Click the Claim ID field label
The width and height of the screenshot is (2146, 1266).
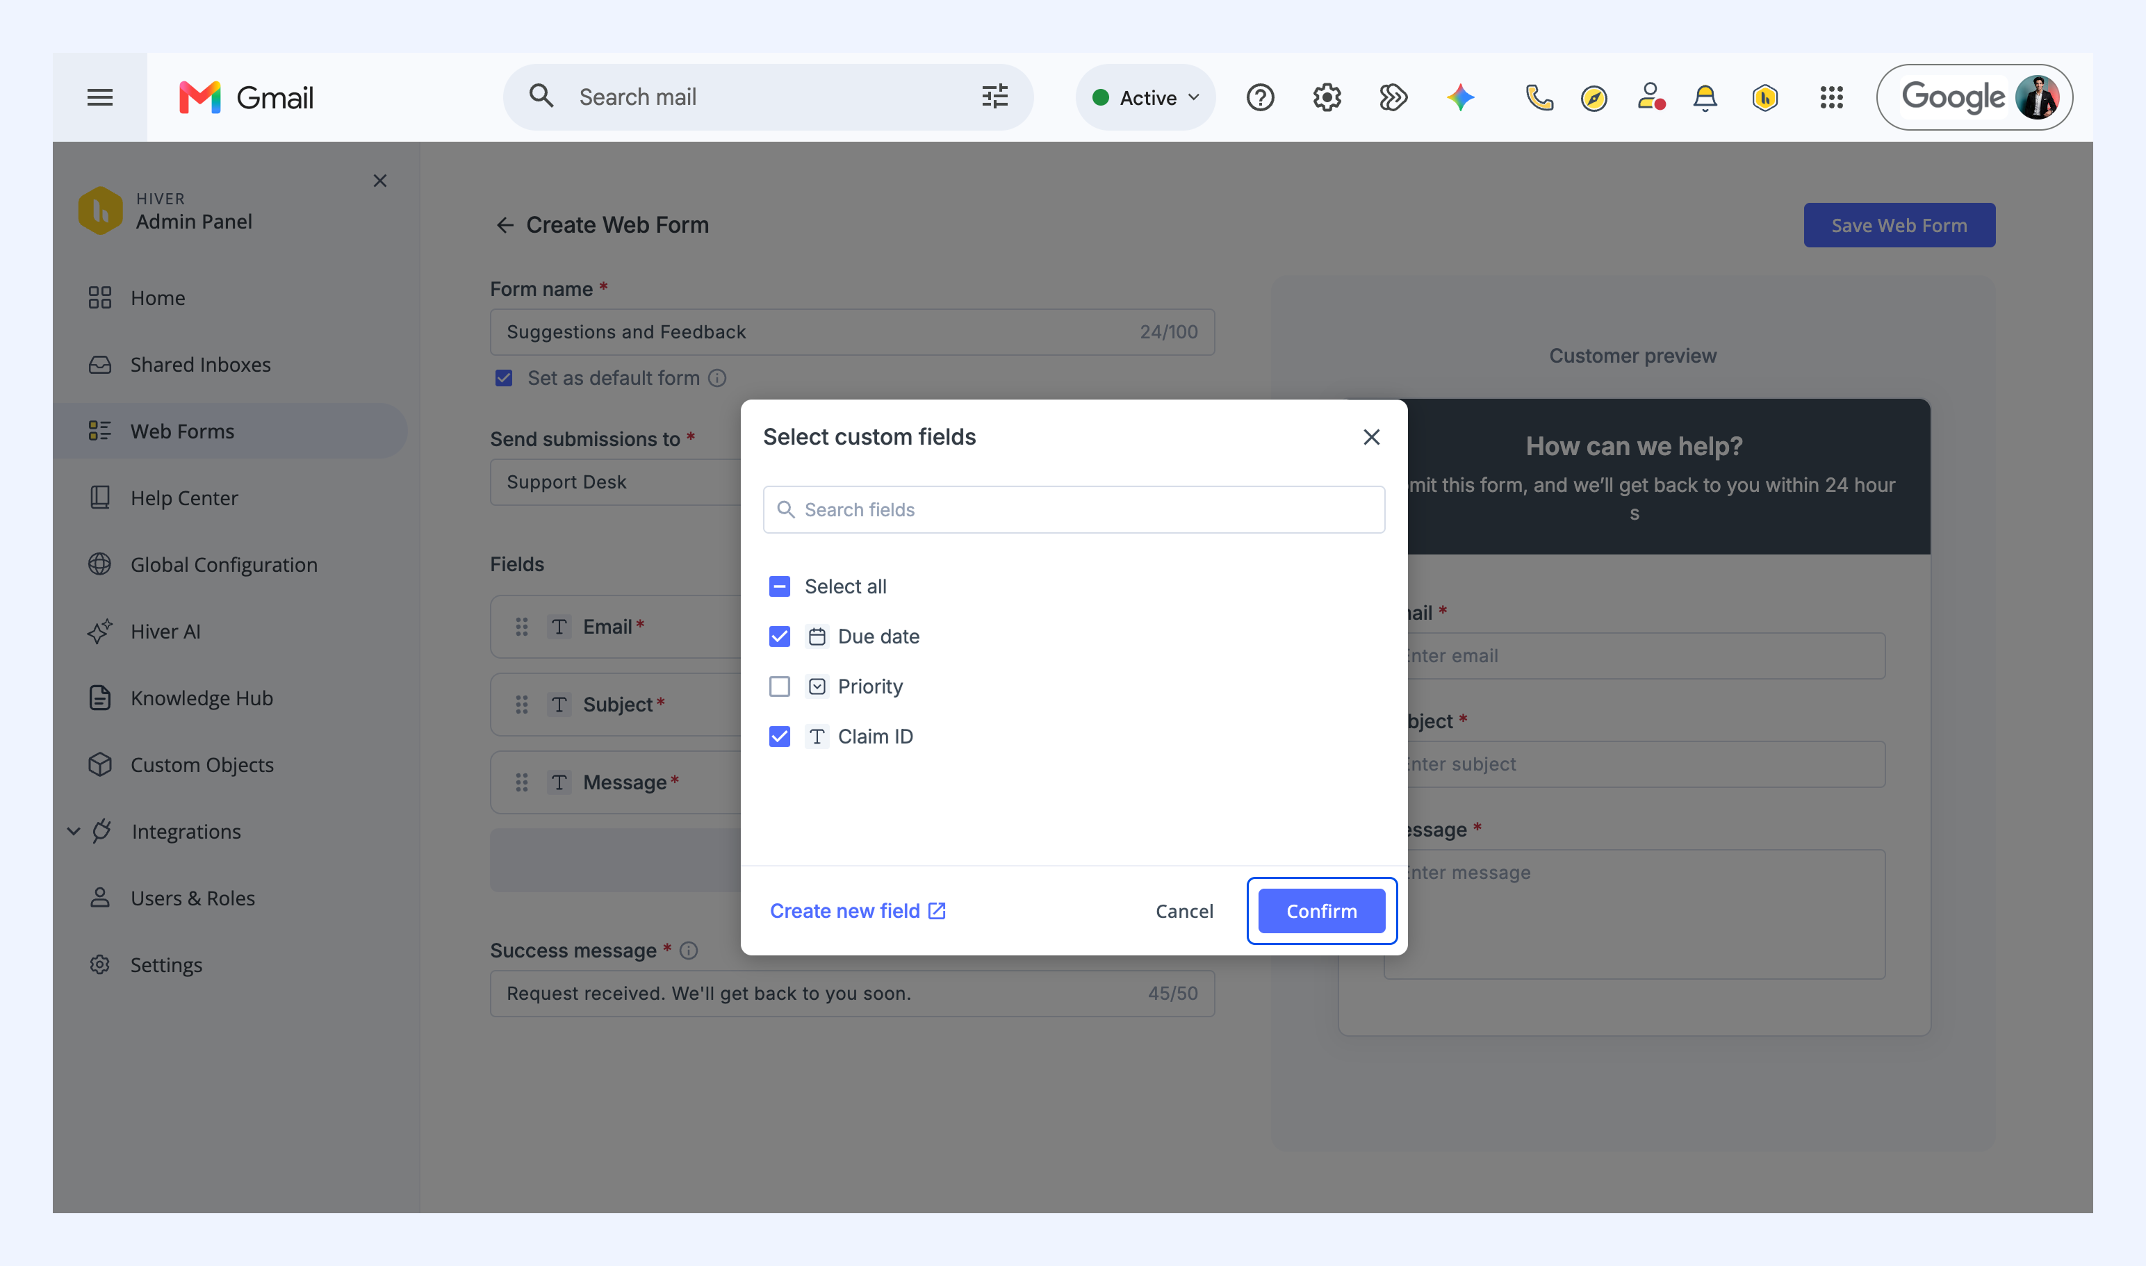tap(876, 737)
